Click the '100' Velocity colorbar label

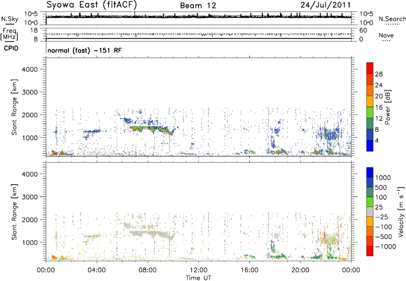381,197
